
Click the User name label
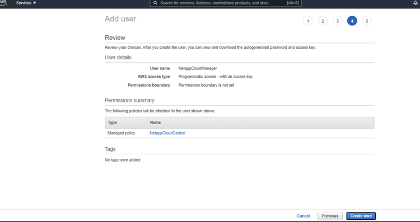(160, 68)
